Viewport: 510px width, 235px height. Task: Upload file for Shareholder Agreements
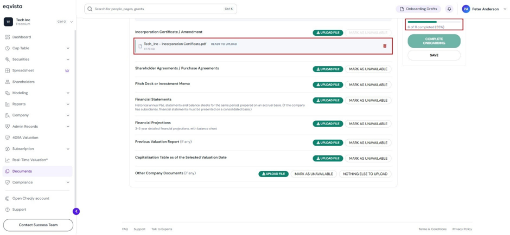328,69
